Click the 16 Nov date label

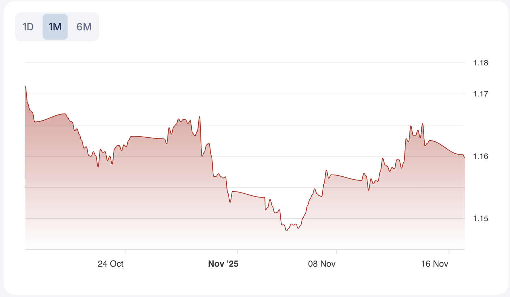pyautogui.click(x=435, y=264)
